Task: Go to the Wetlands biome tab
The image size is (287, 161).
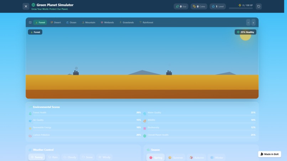Action: [107, 22]
